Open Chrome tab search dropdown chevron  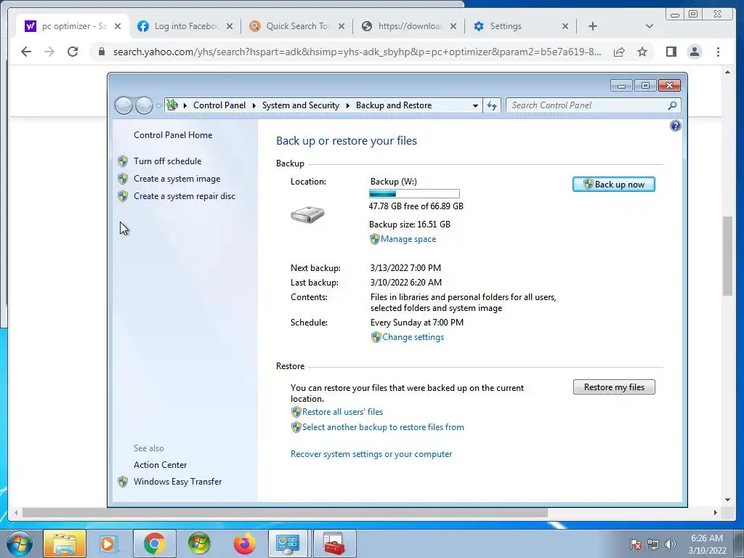649,26
